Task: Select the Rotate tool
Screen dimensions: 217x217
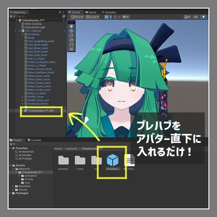Action: click(71, 35)
